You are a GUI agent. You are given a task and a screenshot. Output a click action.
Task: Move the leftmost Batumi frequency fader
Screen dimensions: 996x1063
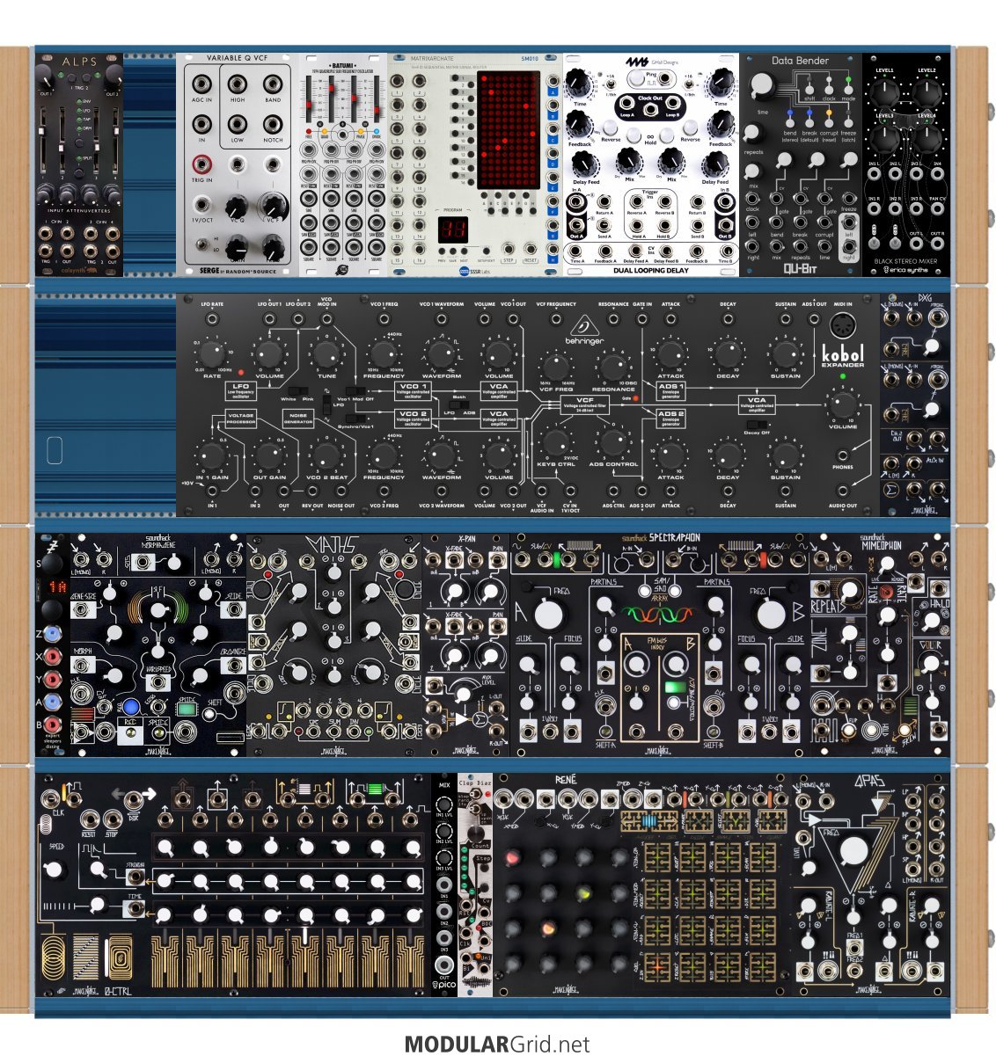[x=311, y=103]
